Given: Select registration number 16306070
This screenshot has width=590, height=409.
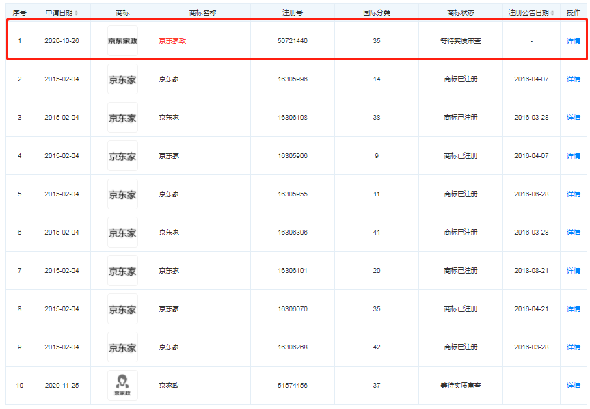Looking at the screenshot, I should pyautogui.click(x=293, y=309).
